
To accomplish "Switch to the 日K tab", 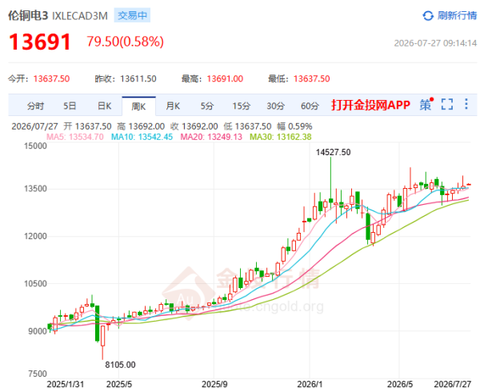I will tap(104, 106).
